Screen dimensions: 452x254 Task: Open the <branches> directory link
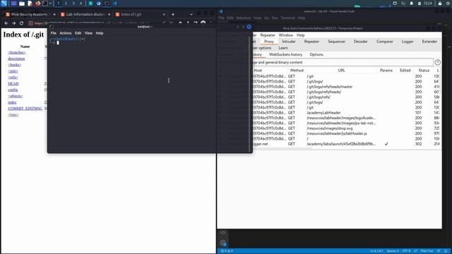pos(17,52)
